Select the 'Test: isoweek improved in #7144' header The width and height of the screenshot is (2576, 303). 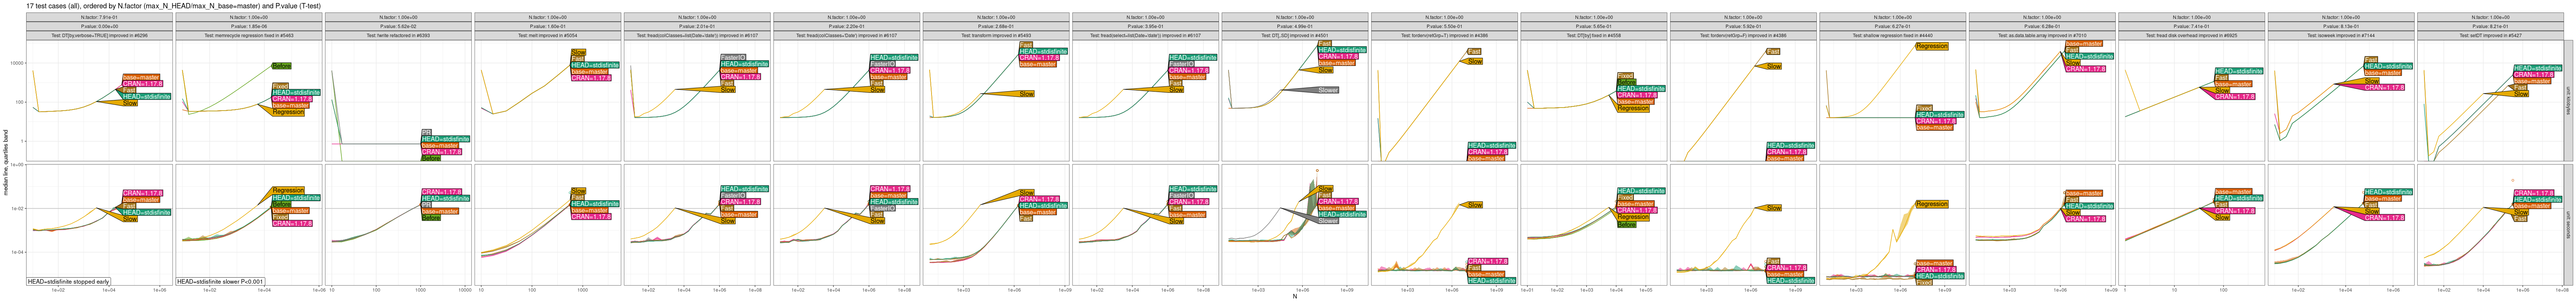(2340, 35)
